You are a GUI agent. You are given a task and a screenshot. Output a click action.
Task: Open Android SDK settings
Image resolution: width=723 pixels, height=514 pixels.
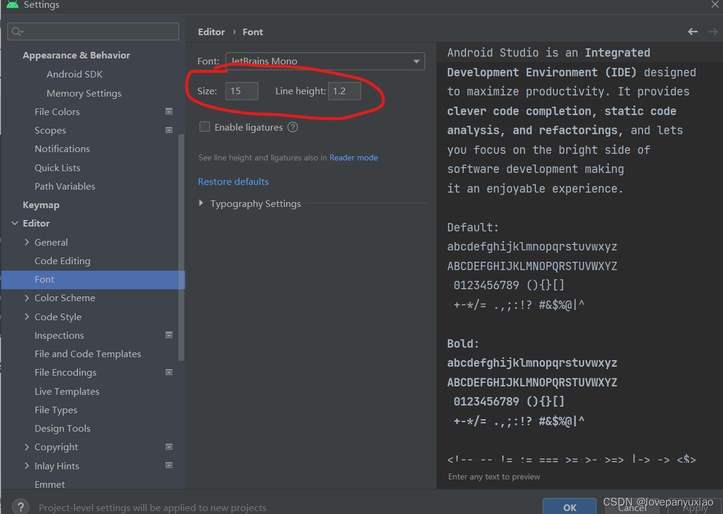coord(75,74)
